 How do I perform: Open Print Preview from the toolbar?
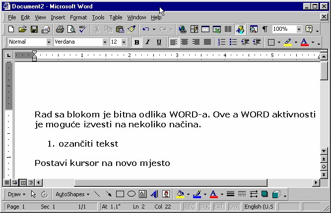(x=71, y=29)
